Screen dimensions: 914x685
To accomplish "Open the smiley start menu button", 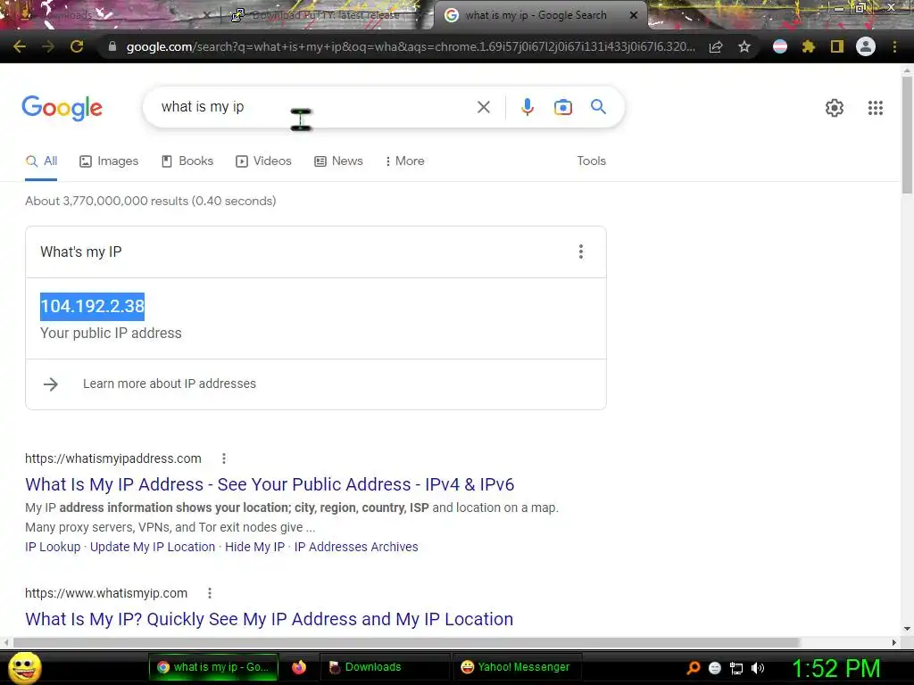I will click(x=25, y=667).
